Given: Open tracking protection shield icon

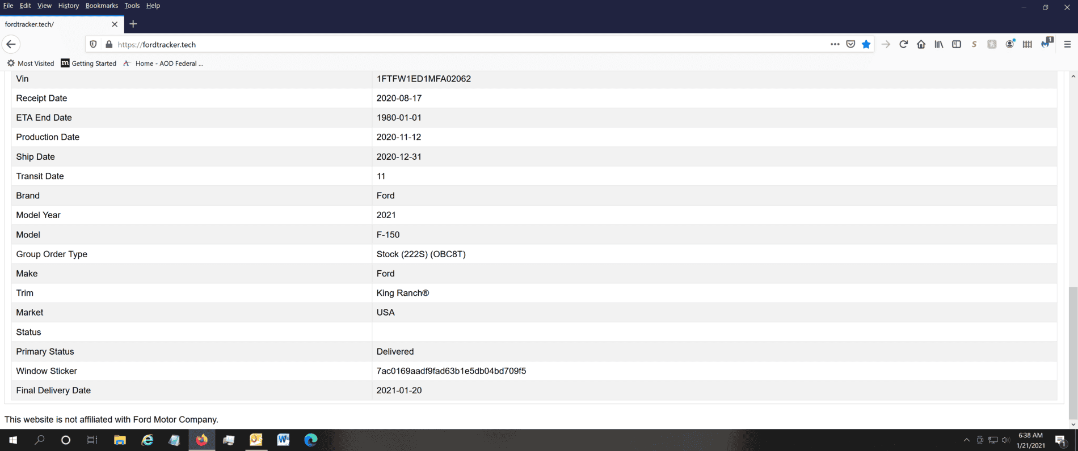Looking at the screenshot, I should point(94,44).
